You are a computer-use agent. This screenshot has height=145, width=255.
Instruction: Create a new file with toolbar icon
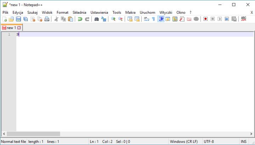(x=5, y=19)
